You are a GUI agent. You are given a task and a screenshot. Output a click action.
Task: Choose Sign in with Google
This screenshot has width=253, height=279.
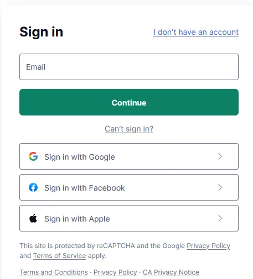(129, 156)
